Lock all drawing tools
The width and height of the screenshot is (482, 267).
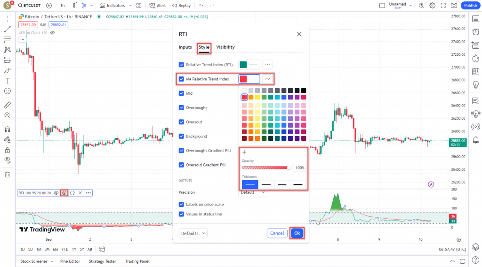tap(8, 150)
